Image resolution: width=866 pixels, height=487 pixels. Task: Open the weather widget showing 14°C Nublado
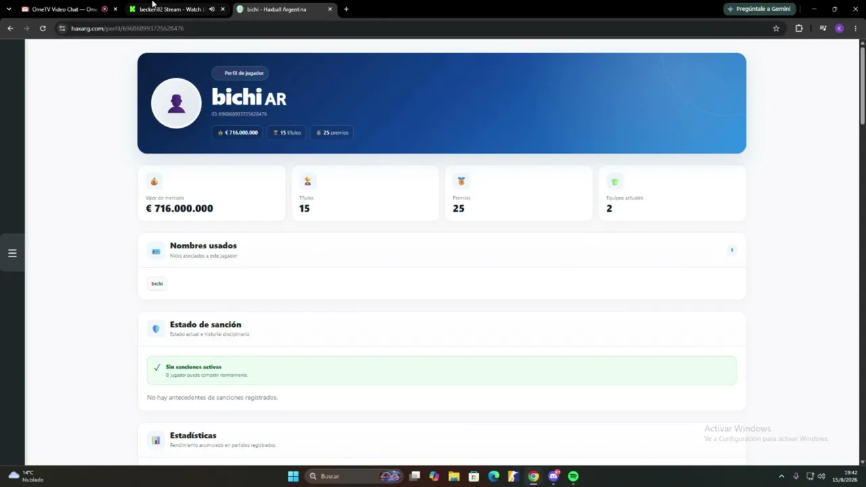(26, 476)
